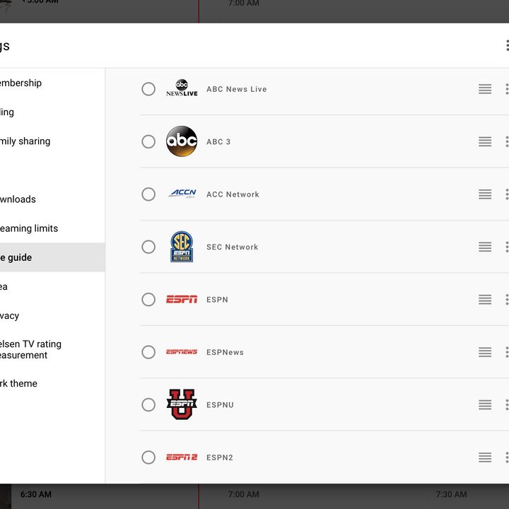Viewport: 509px width, 509px height.
Task: Click the ABC News Live reorder handle
Action: tap(485, 89)
